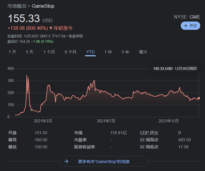Image resolution: width=205 pixels, height=171 pixels.
Task: Click the 股息收益率 label
Action: click(x=85, y=147)
